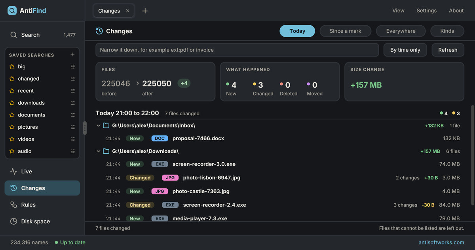
Task: Click the narrow-it-down filter field
Action: click(237, 50)
